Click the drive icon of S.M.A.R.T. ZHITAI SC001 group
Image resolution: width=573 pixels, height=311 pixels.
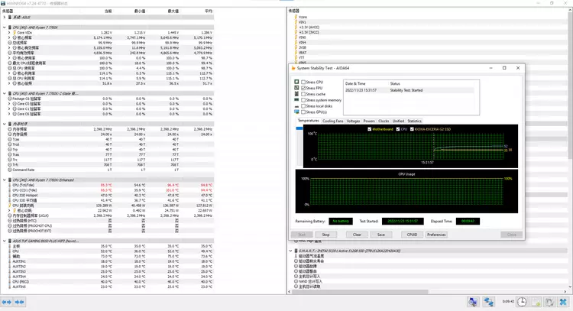[x=296, y=251]
